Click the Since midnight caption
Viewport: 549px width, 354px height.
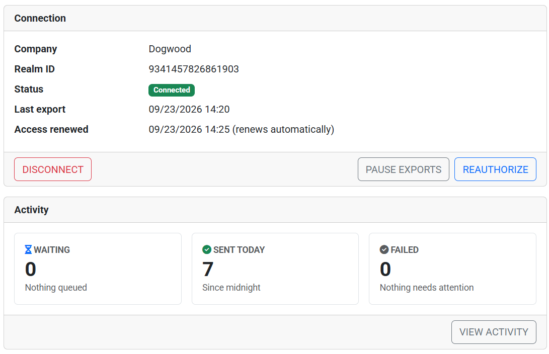(231, 288)
